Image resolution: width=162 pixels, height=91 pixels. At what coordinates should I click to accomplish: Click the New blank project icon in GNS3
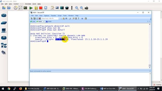[x=4, y=8]
